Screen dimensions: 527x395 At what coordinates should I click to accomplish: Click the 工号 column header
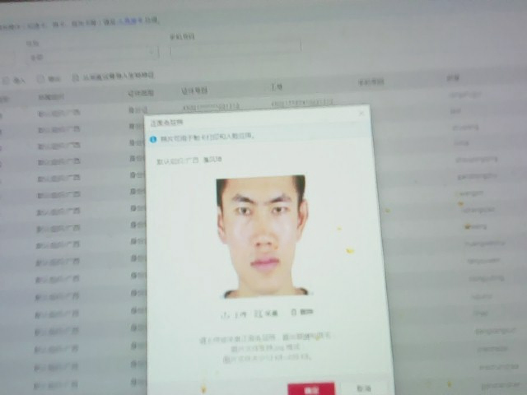point(277,87)
